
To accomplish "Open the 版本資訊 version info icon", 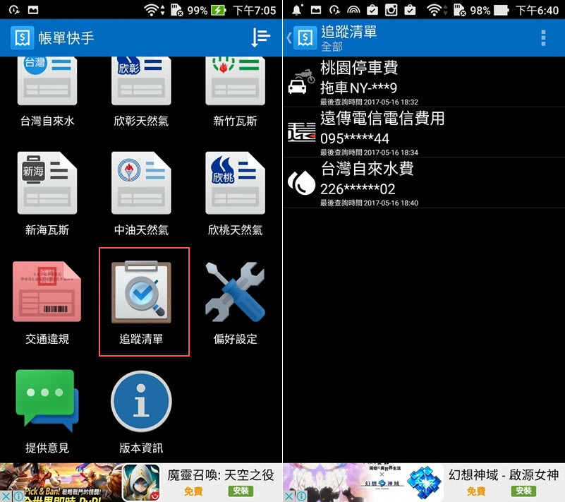I will (141, 401).
